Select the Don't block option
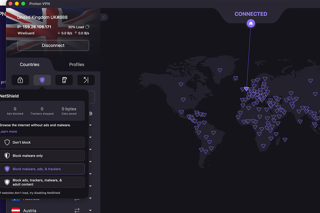The image size is (320, 213). coord(42,142)
